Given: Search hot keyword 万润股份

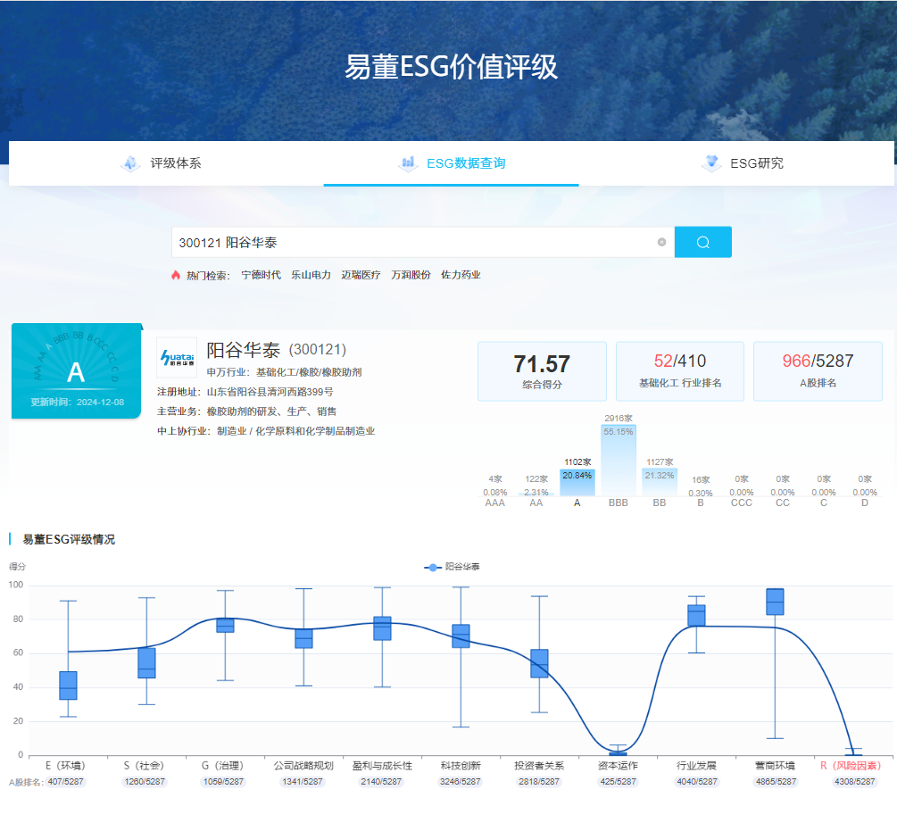Looking at the screenshot, I should coord(411,275).
